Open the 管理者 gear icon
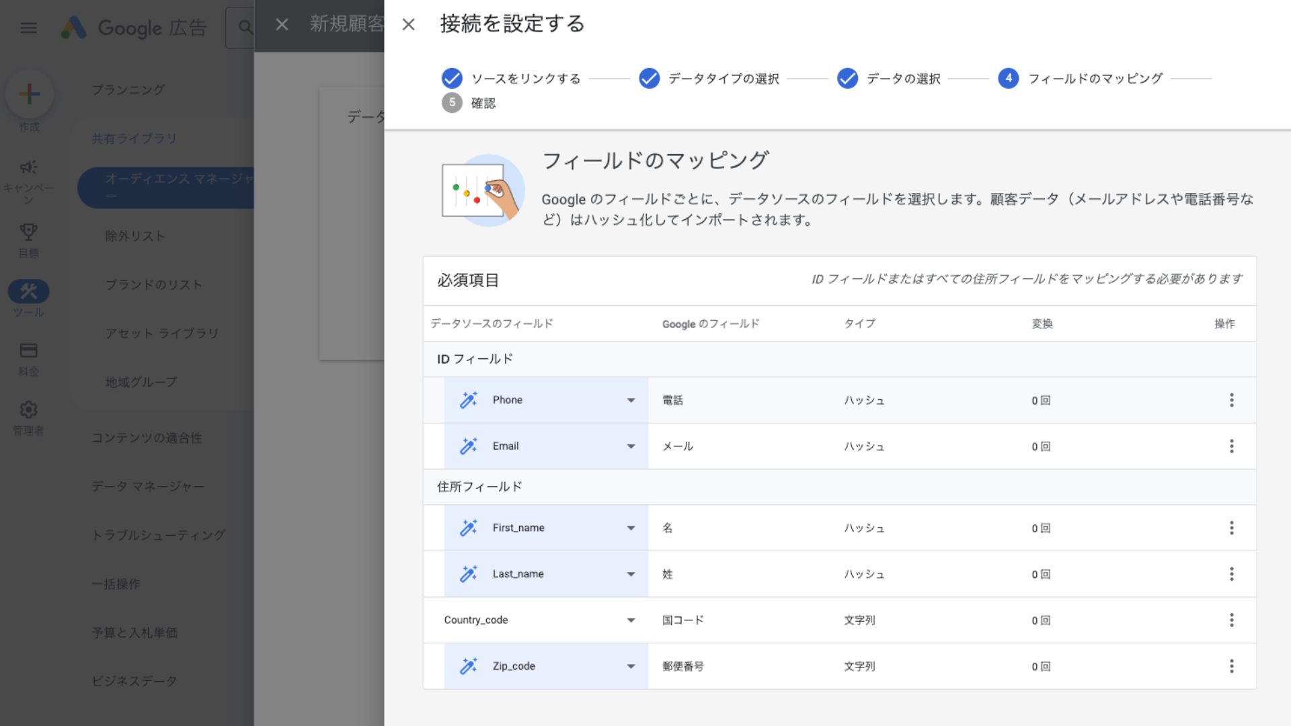The image size is (1291, 726). coord(28,409)
